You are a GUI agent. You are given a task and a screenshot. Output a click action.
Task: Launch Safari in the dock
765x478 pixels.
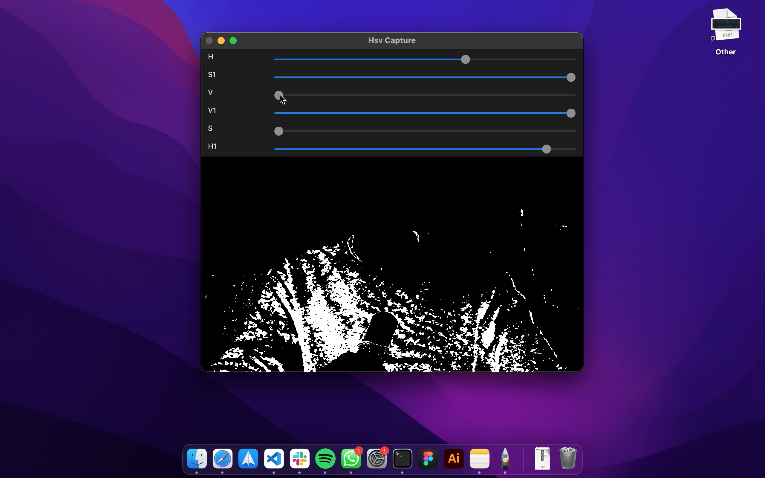[222, 458]
